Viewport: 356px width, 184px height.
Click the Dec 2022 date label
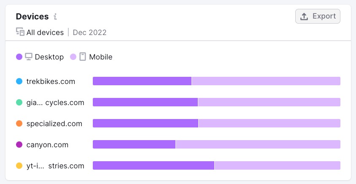click(89, 32)
